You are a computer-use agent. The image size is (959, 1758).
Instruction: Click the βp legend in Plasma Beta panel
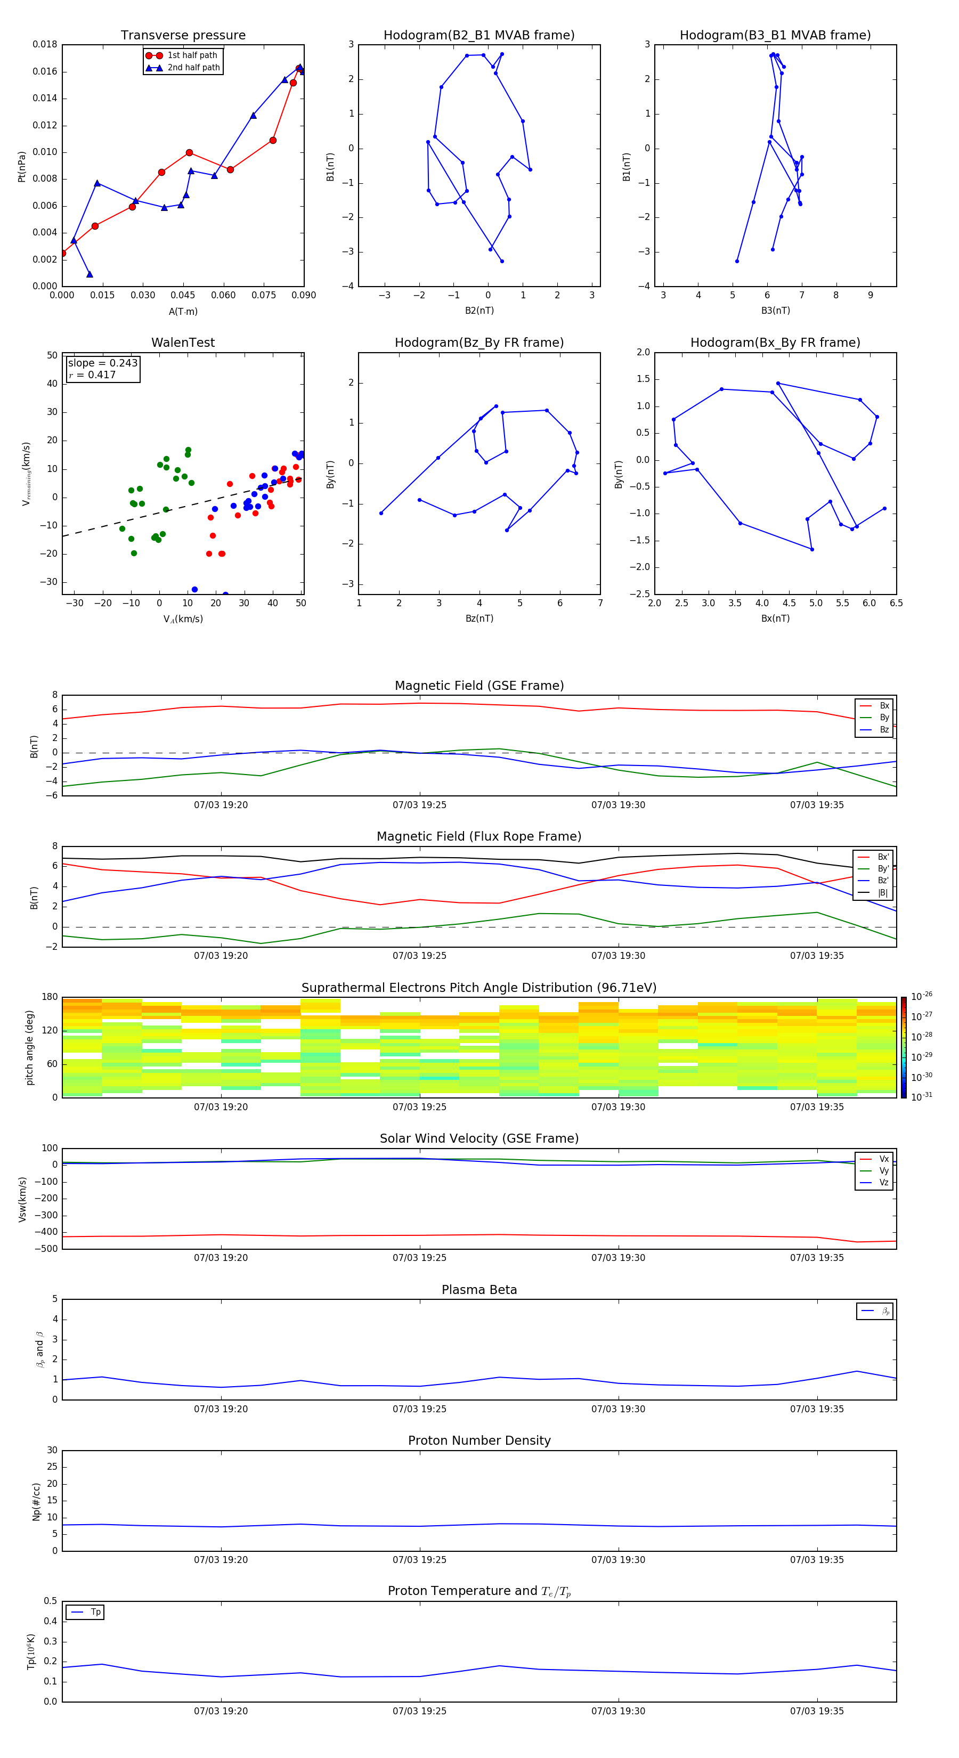coord(875,1311)
